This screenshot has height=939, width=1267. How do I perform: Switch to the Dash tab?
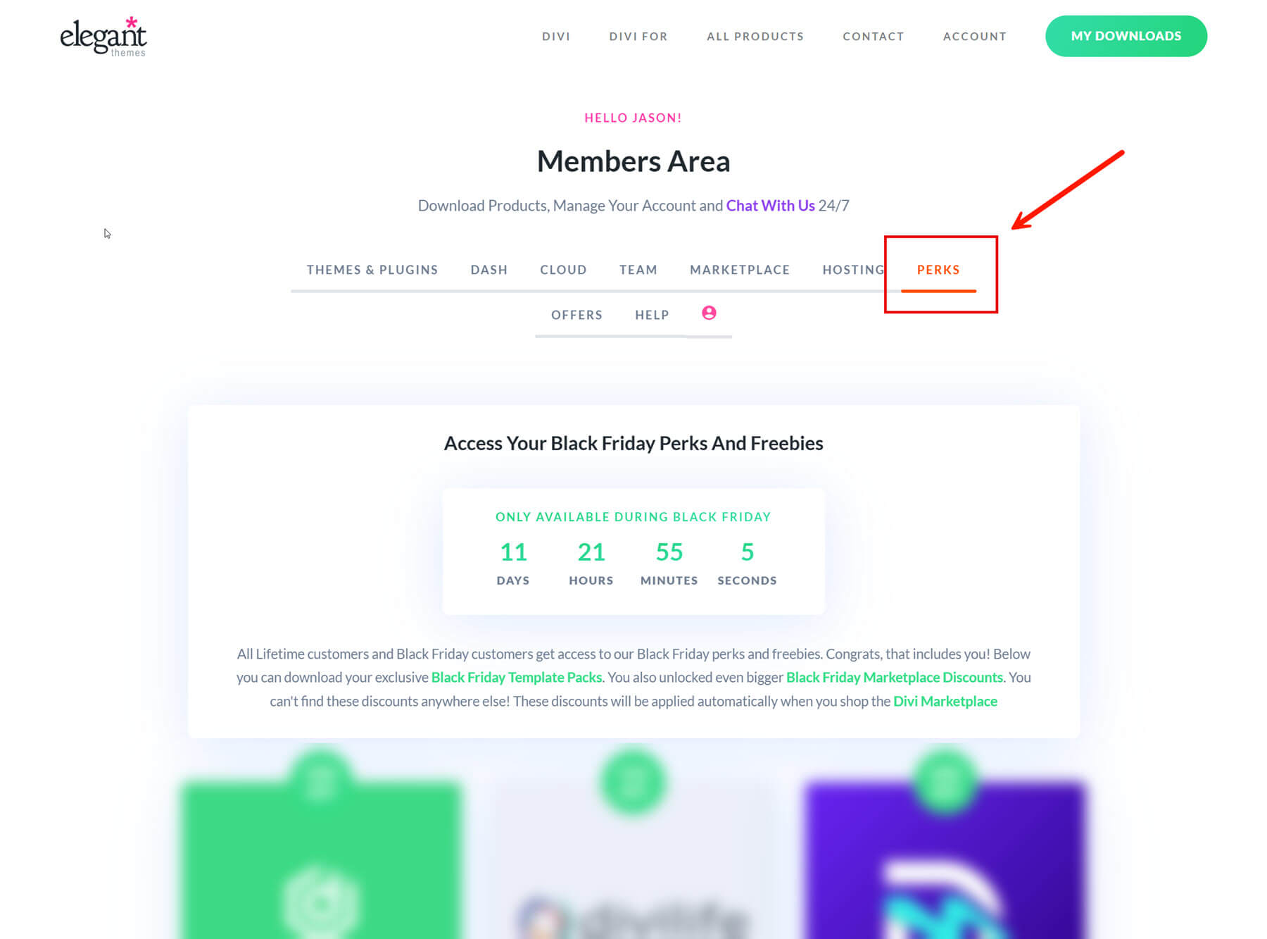[488, 270]
